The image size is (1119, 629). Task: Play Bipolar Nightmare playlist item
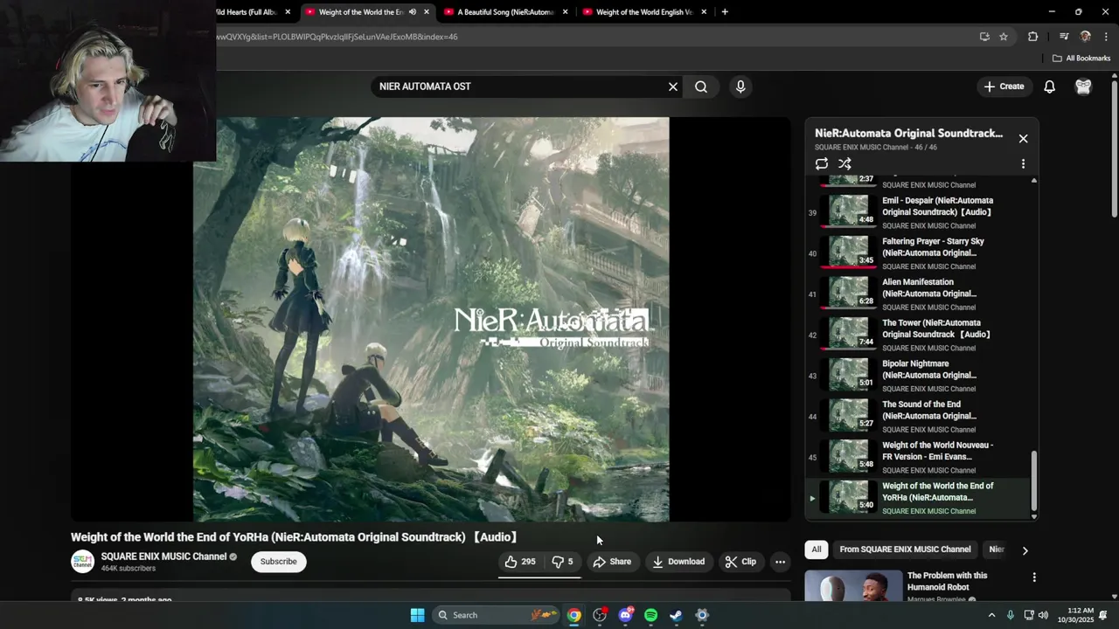(x=918, y=376)
